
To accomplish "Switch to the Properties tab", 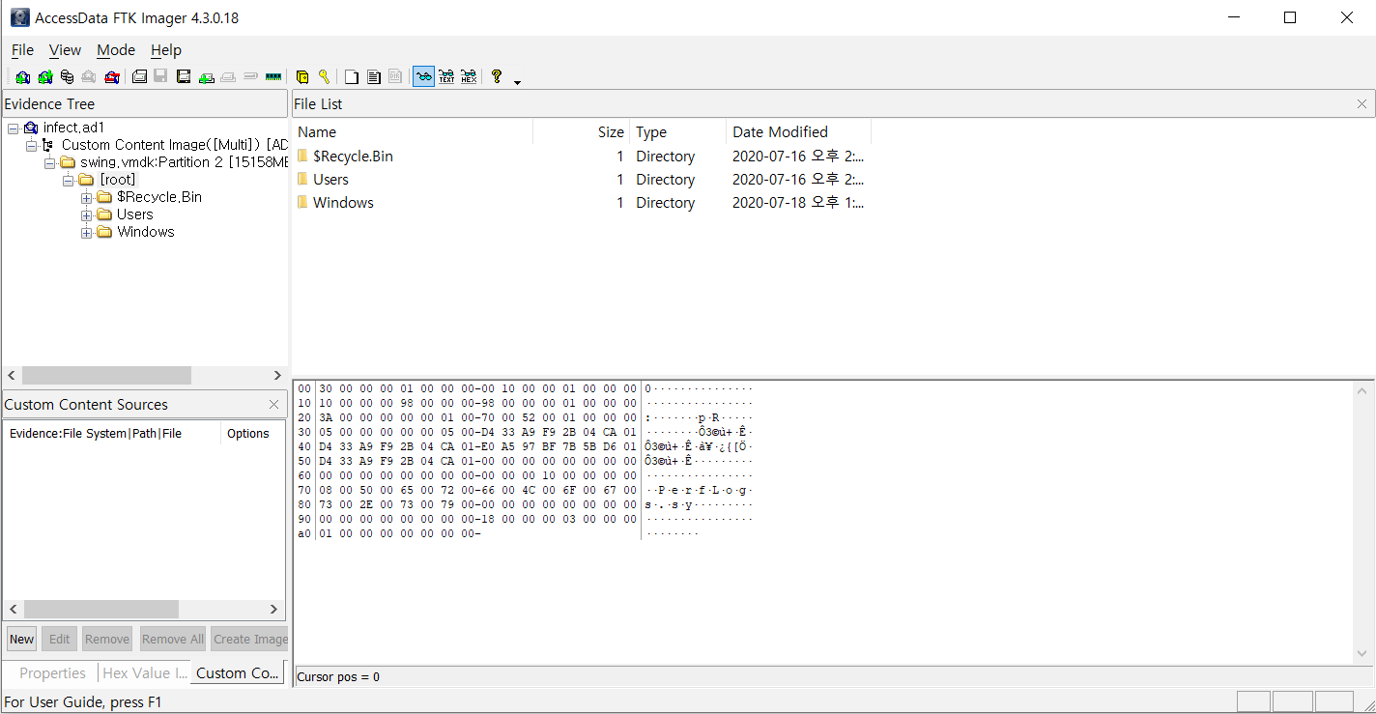I will pos(53,673).
